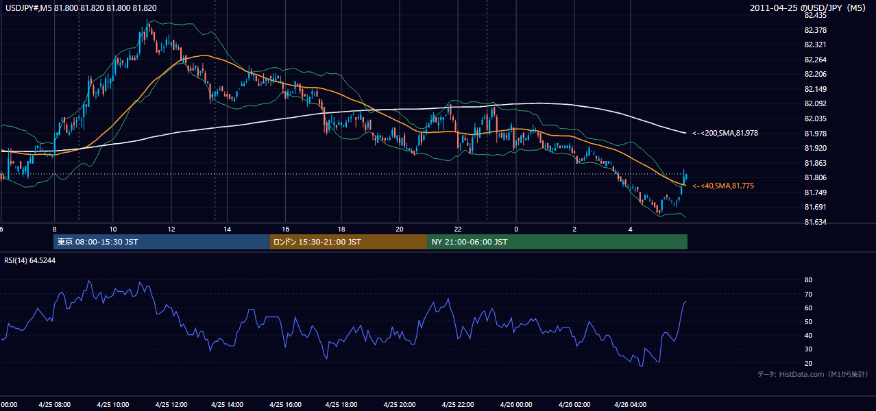
Task: Click the 4/25 18:00 time label
Action: click(x=343, y=404)
